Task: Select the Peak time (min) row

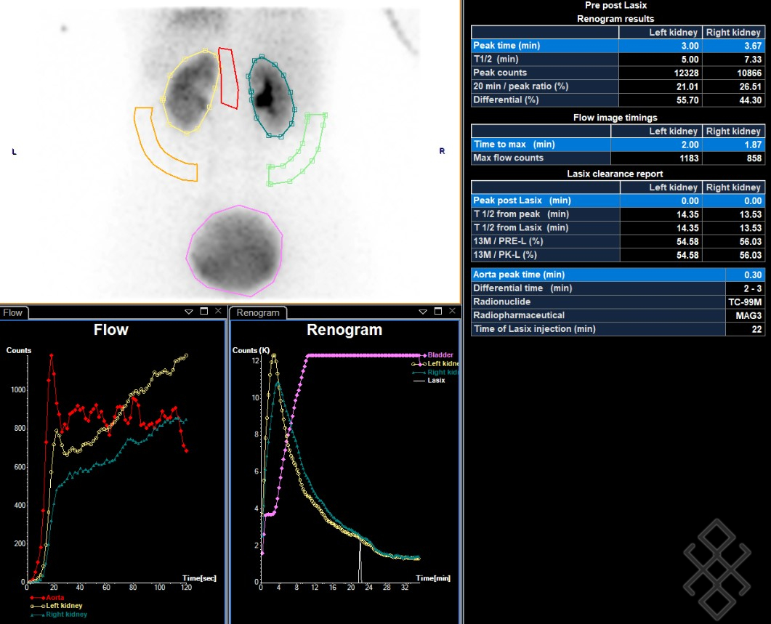Action: 544,46
